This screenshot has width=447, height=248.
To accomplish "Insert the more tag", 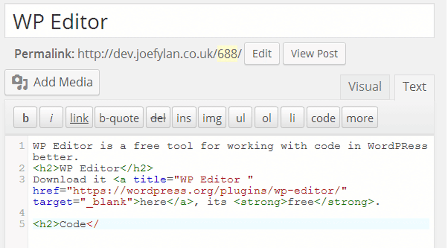I will pyautogui.click(x=360, y=117).
